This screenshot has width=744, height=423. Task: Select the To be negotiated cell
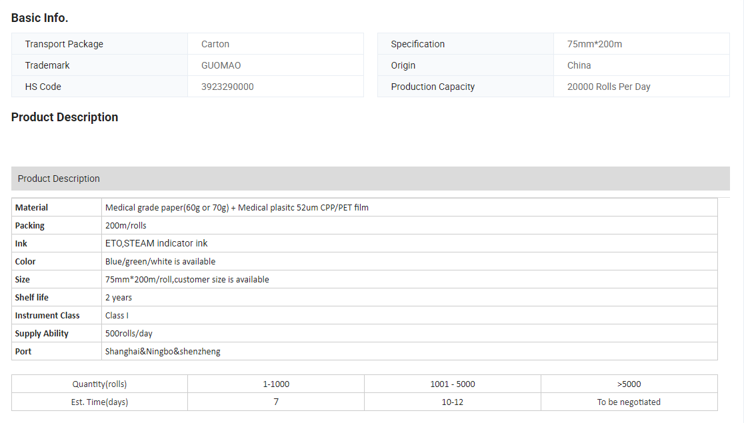(x=629, y=402)
